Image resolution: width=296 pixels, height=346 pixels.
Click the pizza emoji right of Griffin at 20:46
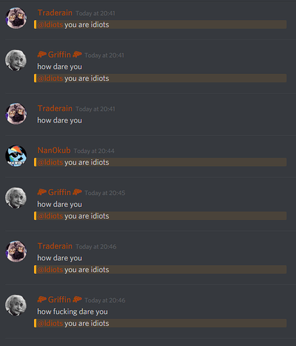click(x=77, y=300)
